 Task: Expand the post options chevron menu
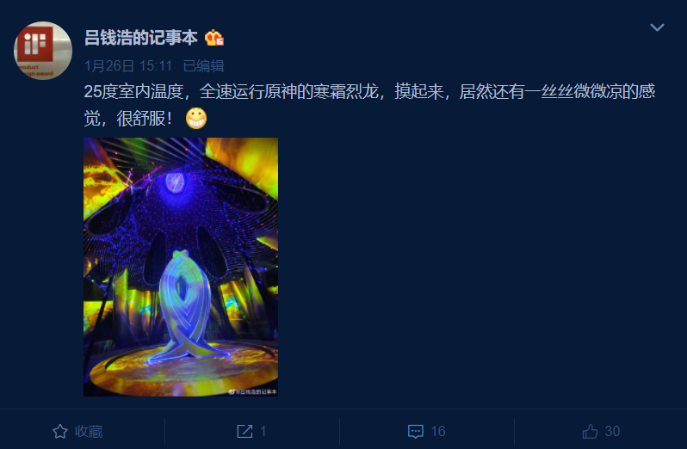tap(657, 28)
